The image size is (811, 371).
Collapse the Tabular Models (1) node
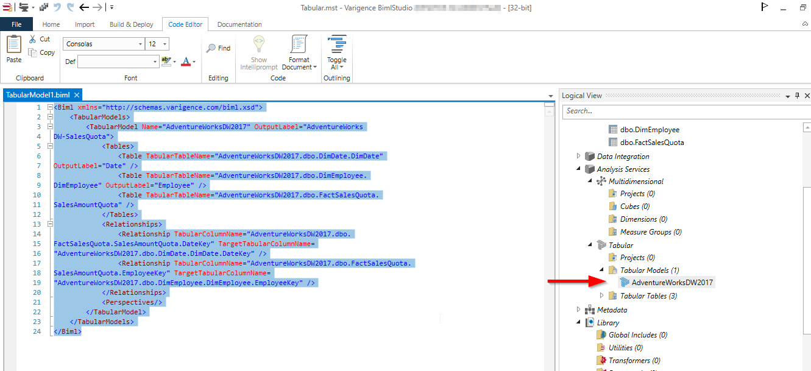602,270
